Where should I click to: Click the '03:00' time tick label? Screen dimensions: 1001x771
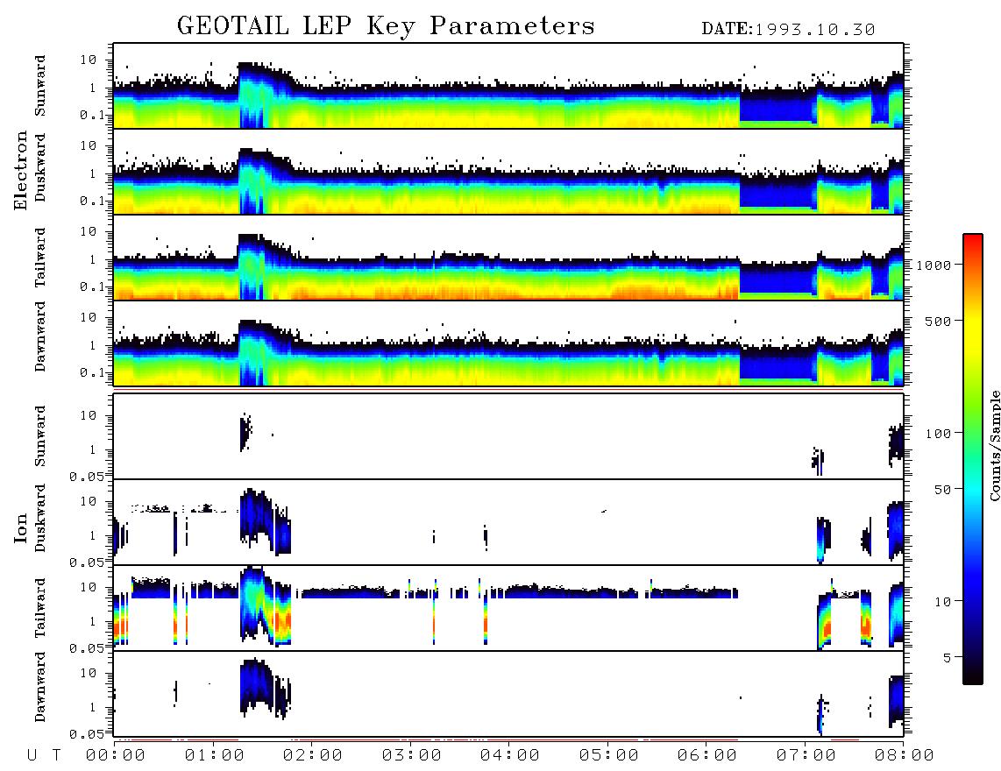(x=412, y=756)
